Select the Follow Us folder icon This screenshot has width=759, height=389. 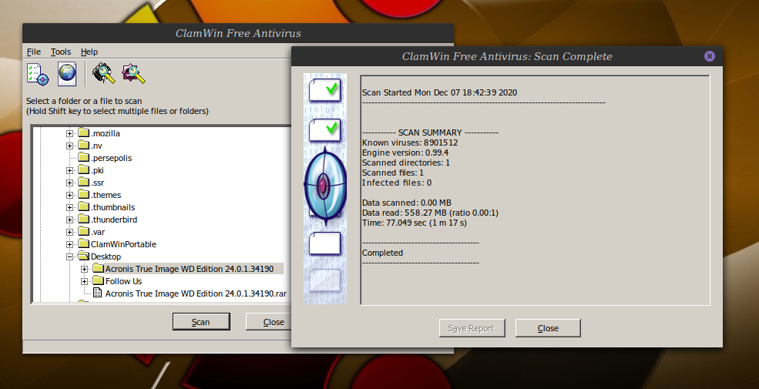click(99, 280)
